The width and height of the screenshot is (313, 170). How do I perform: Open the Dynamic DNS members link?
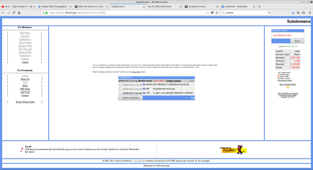[x=25, y=46]
